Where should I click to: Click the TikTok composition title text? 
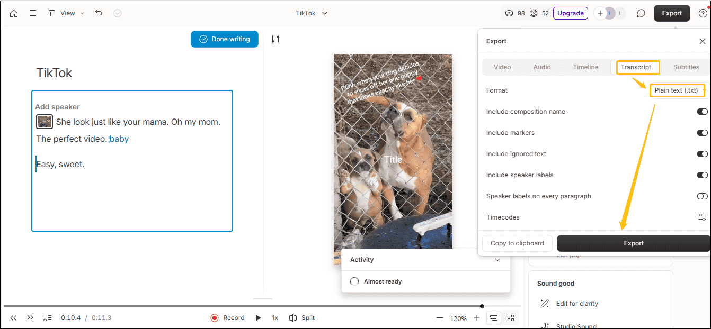coord(54,73)
